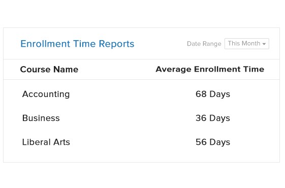Viewport: 285px width, 188px height.
Task: Click the word Average in the column header
Action: point(174,69)
